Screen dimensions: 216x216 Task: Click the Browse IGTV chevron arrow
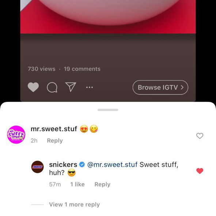182,87
